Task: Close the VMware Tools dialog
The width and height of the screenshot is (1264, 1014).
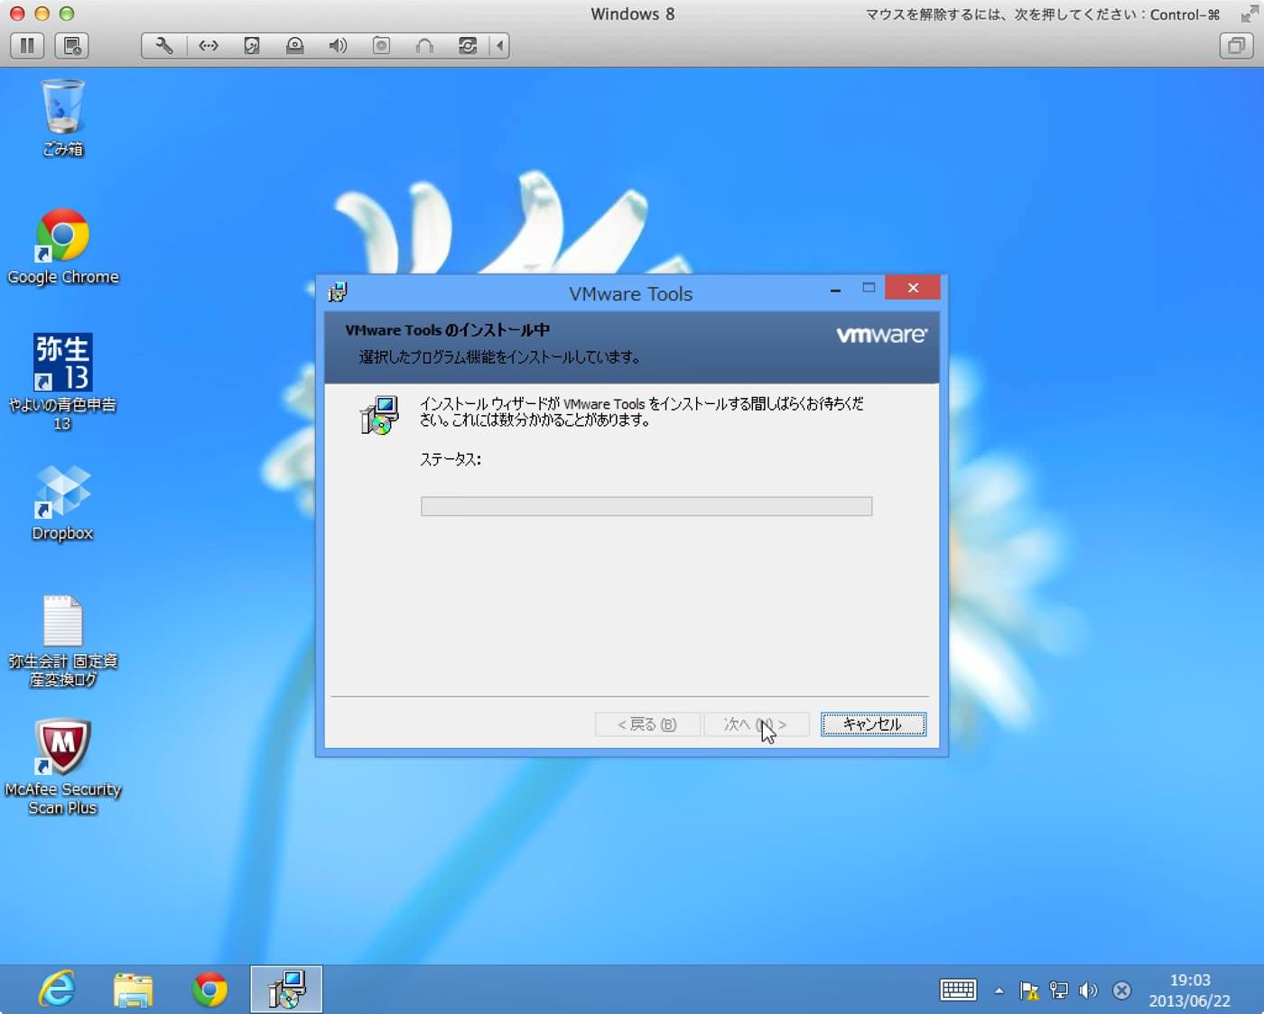Action: pyautogui.click(x=913, y=288)
